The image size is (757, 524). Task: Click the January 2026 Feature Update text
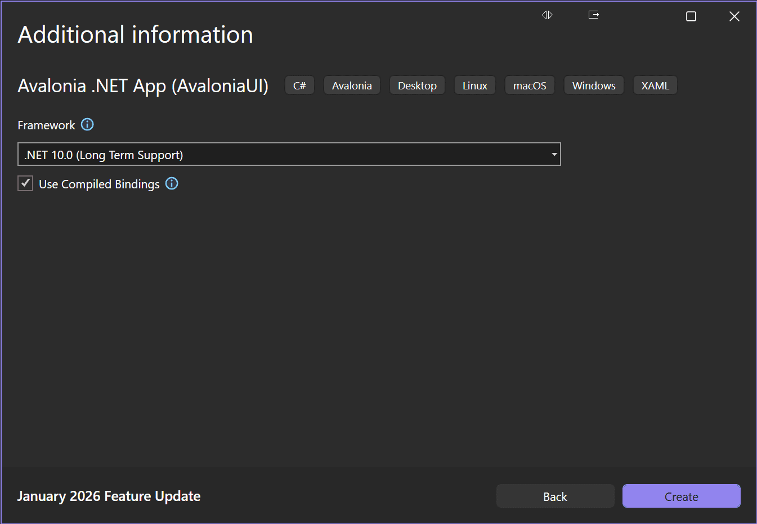tap(109, 496)
